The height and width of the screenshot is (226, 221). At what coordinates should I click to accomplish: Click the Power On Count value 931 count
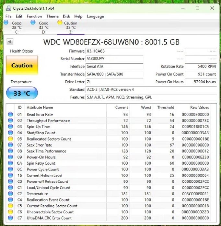(x=201, y=74)
